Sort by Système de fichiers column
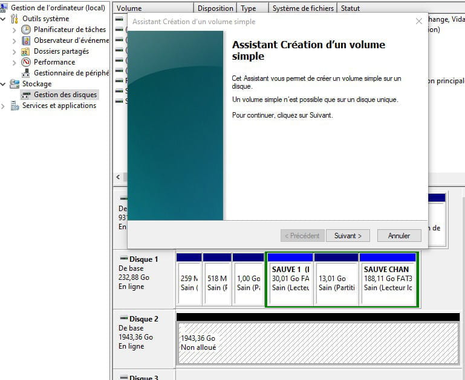This screenshot has width=465, height=380. coord(302,8)
